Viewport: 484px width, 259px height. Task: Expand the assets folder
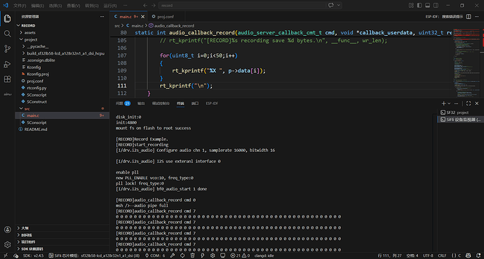62,33
